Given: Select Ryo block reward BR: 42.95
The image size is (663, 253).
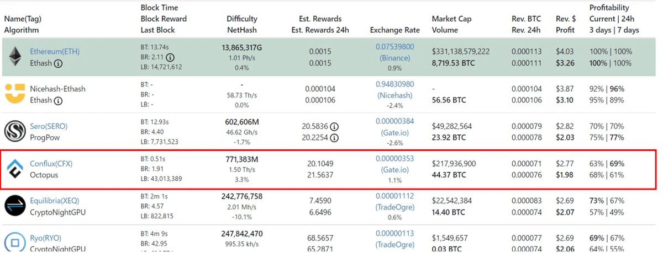Looking at the screenshot, I should click(155, 243).
